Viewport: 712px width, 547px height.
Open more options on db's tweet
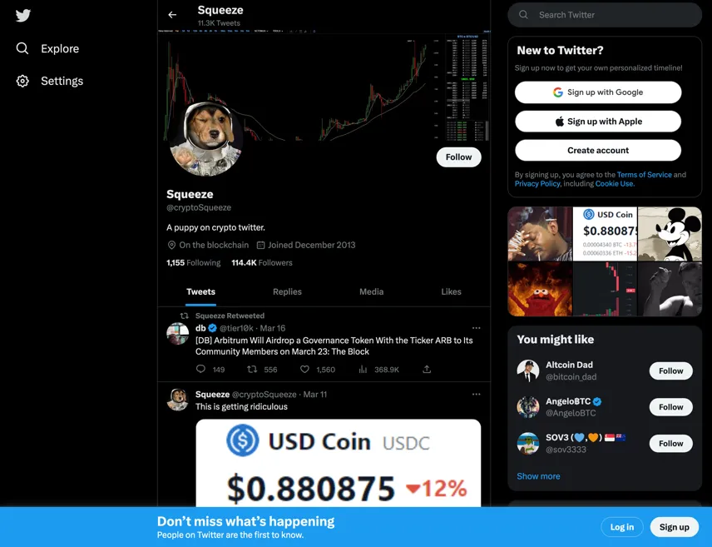(476, 328)
